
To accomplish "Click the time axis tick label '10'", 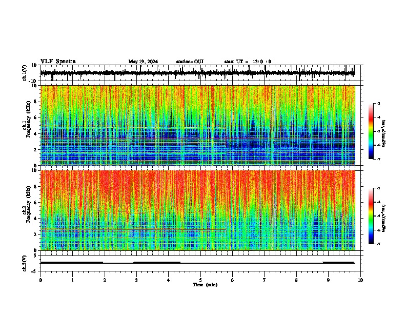I will [x=360, y=280].
